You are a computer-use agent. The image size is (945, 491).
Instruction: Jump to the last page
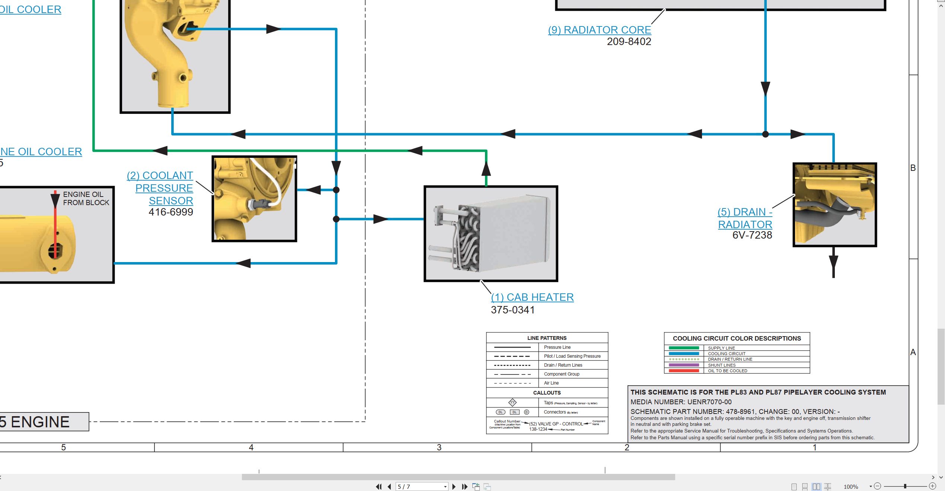464,487
